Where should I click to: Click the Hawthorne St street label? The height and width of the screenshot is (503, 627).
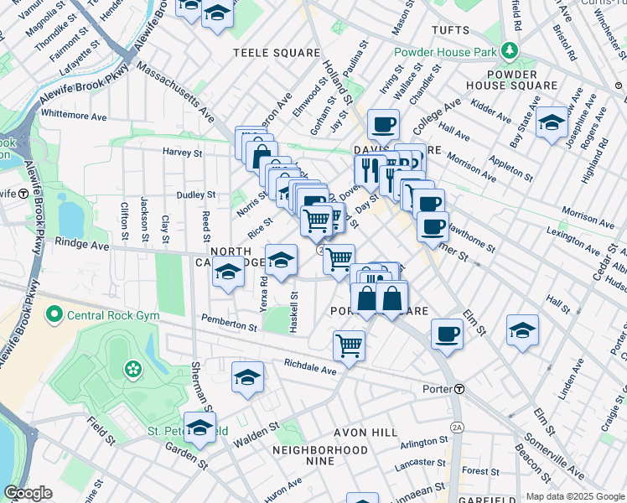[470, 238]
